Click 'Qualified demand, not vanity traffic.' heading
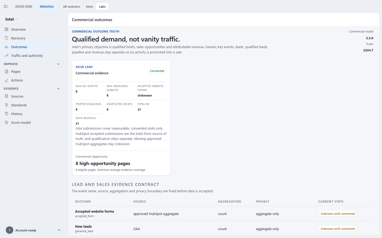The image size is (382, 238). [126, 39]
